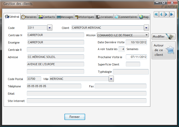Expand the Client name dropdown
The width and height of the screenshot is (179, 127).
146,28
